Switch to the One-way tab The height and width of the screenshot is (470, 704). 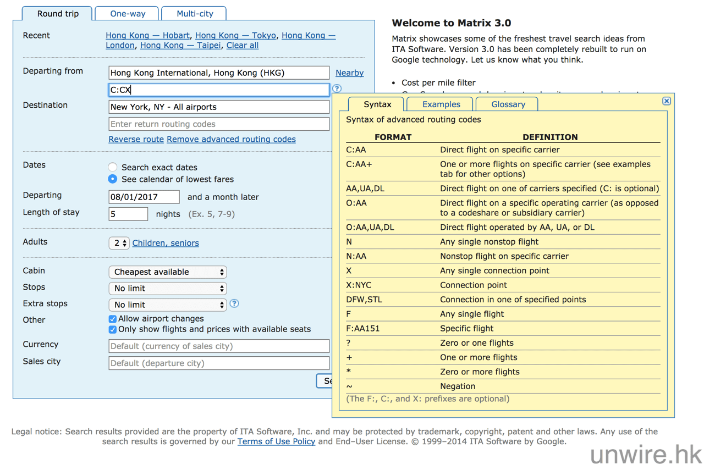pyautogui.click(x=128, y=14)
